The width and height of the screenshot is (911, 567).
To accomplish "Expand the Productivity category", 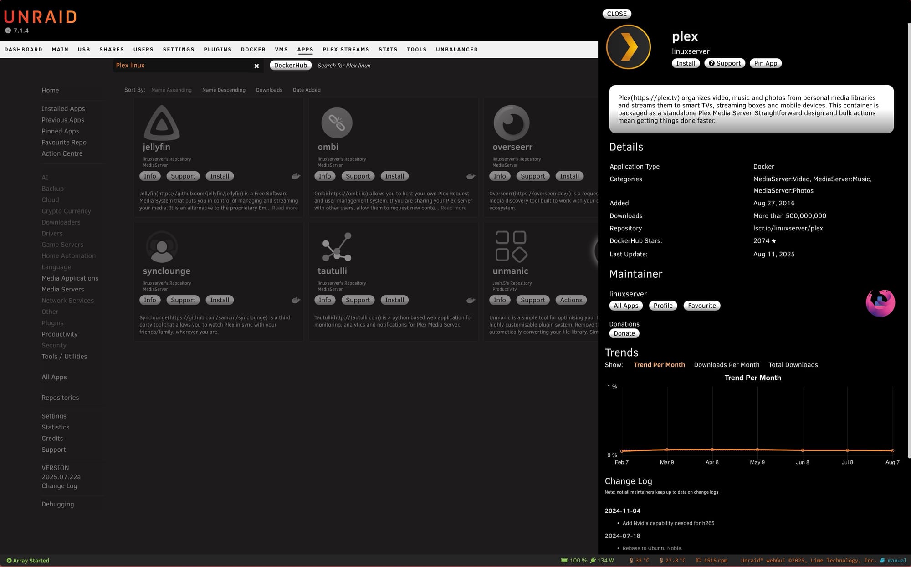I will (x=60, y=334).
